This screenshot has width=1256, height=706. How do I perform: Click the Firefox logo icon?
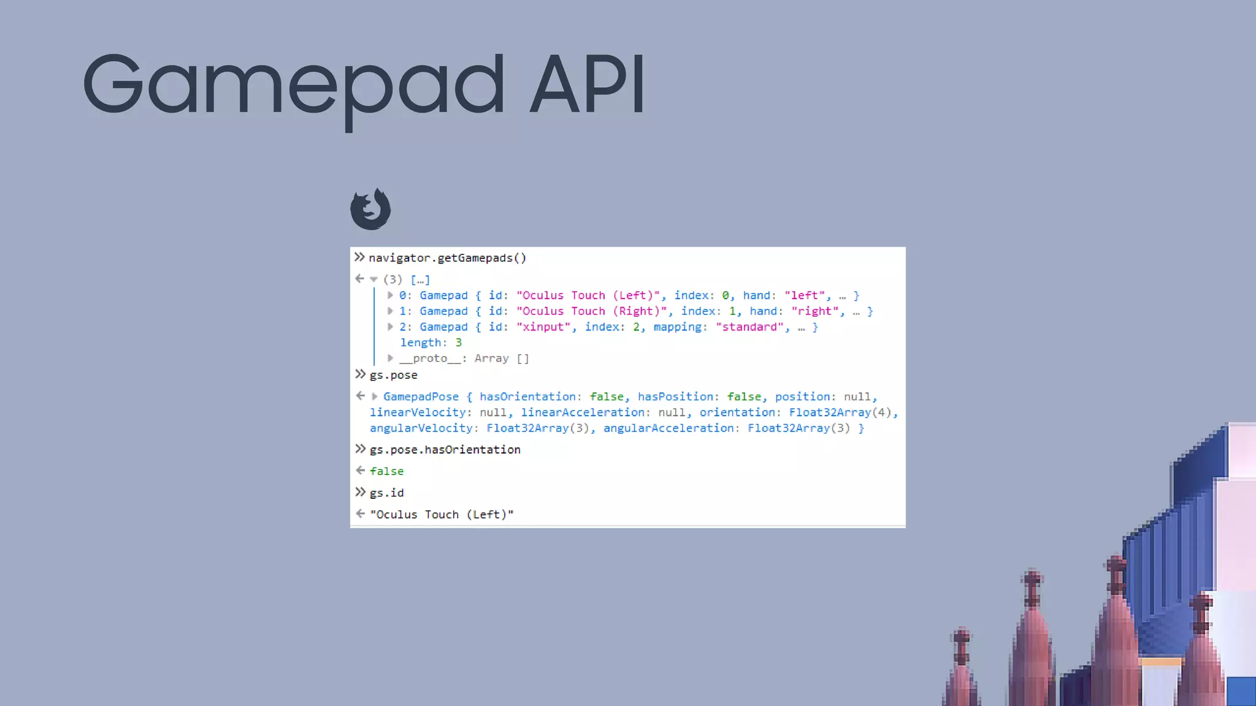click(x=370, y=209)
